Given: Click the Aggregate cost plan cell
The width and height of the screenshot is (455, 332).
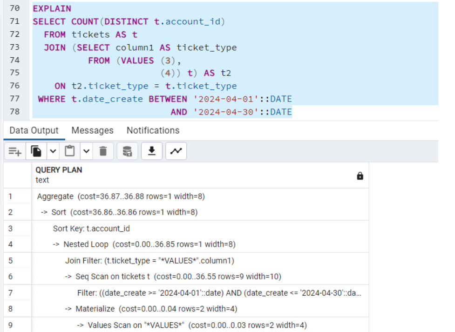Looking at the screenshot, I should point(200,196).
